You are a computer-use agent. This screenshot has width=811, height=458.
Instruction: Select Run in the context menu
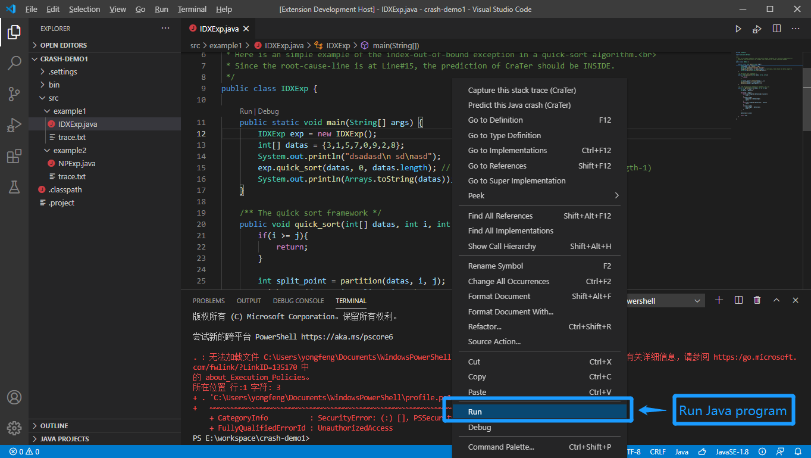coord(540,412)
